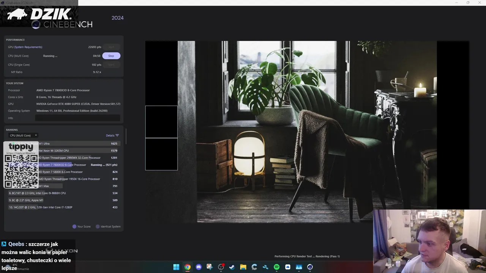Select 12th Gen Intel Core i7-1280P row
Viewport: 486px width, 273px height.
coord(64,207)
